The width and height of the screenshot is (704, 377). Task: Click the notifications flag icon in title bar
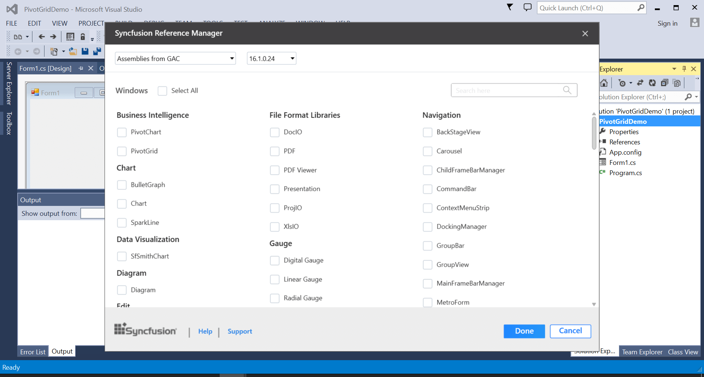tap(510, 7)
